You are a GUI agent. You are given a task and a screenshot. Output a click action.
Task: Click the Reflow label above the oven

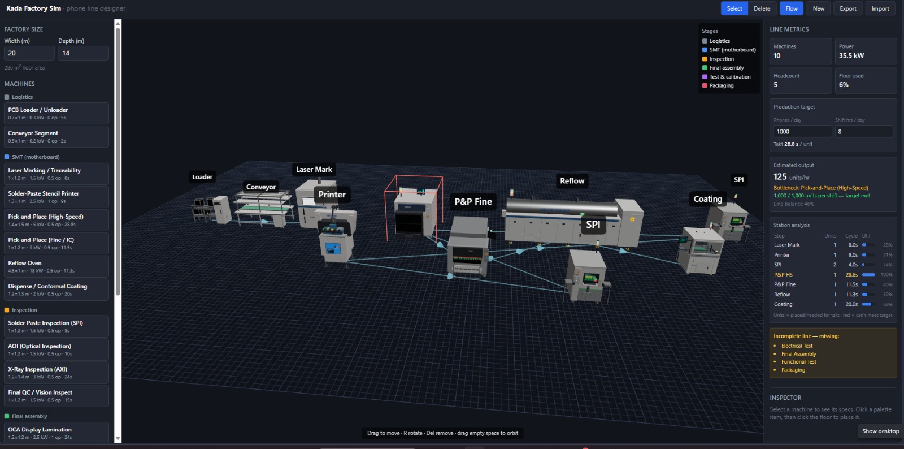572,181
